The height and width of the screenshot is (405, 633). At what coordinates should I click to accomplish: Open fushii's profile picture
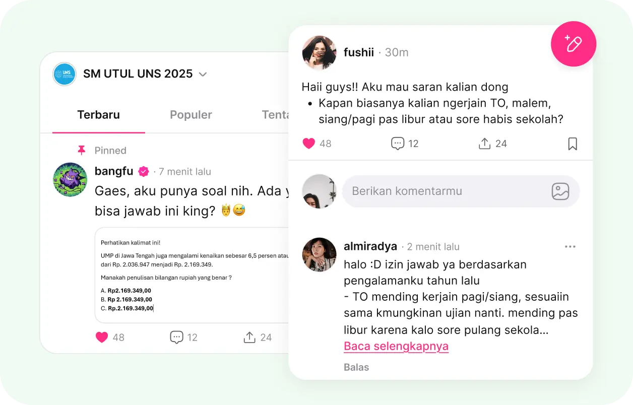point(319,52)
